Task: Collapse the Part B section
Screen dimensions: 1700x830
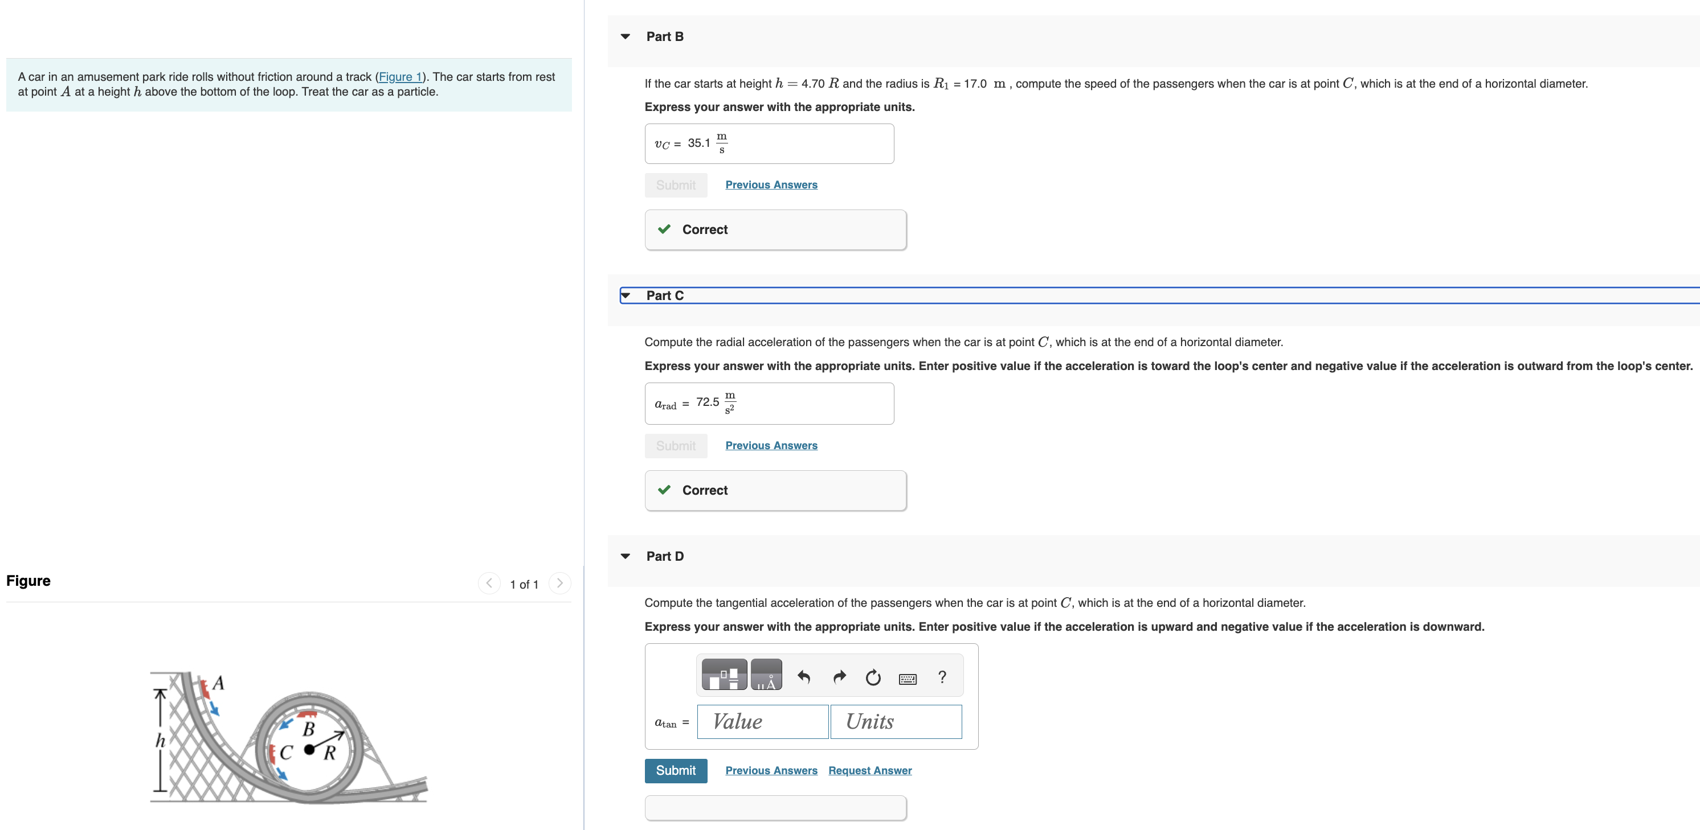Action: point(625,36)
